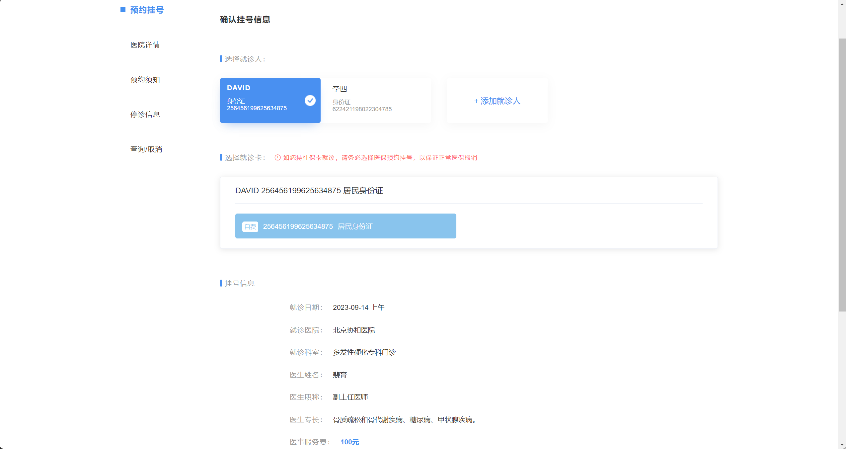846x449 pixels.
Task: Click hospital name 北京协和医院
Action: click(354, 330)
